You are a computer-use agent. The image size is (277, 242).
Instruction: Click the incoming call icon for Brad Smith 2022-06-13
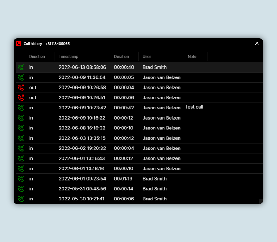click(21, 67)
